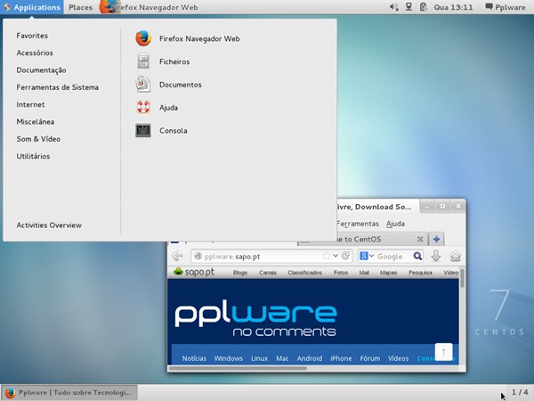Close the CentOS tab in Firefox
The height and width of the screenshot is (401, 534).
(420, 239)
